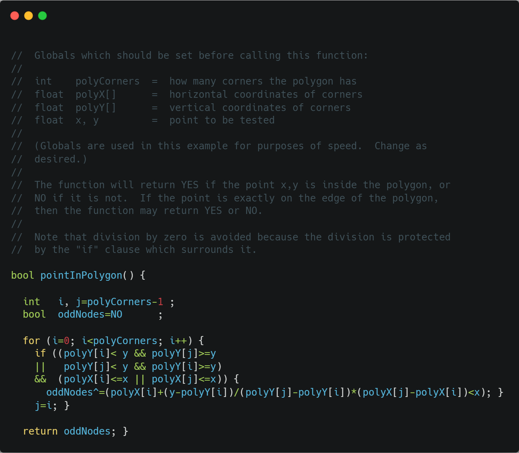Click the polyX[] comment entry
This screenshot has width=519, height=453.
pyautogui.click(x=96, y=95)
